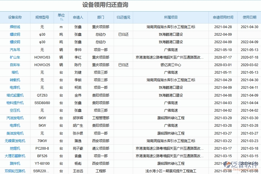
Task: Click the 申请领用时间 column header
Action: point(222,17)
